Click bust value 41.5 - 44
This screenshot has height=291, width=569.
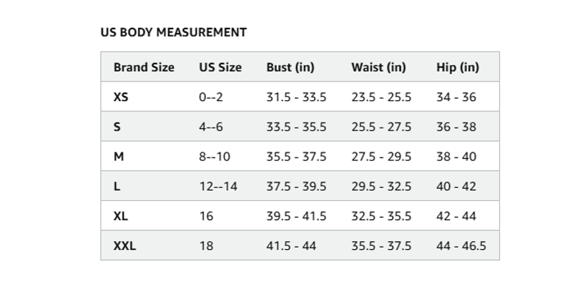tap(291, 246)
